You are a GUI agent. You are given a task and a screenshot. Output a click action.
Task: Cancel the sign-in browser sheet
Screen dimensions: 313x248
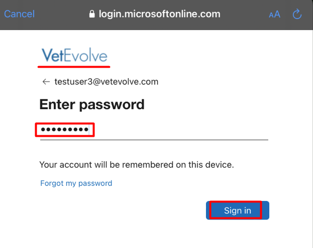[x=20, y=14]
